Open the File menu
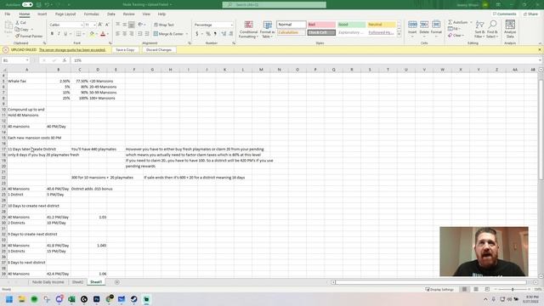 [x=8, y=14]
